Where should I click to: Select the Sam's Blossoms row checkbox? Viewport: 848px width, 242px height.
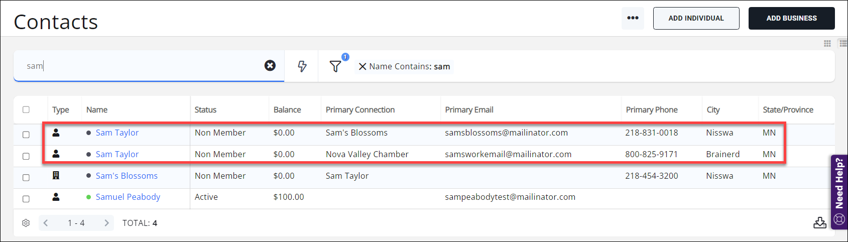tap(26, 177)
